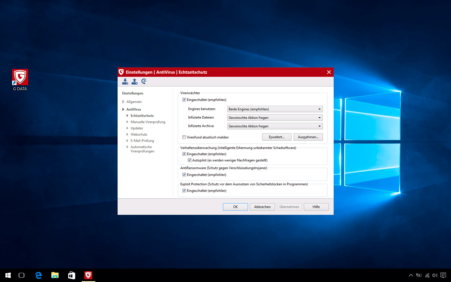Open Infizierte Dateien dropdown
This screenshot has height=282, width=451.
[x=275, y=118]
